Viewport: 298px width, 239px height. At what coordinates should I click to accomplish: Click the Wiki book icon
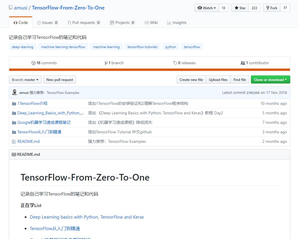(147, 23)
